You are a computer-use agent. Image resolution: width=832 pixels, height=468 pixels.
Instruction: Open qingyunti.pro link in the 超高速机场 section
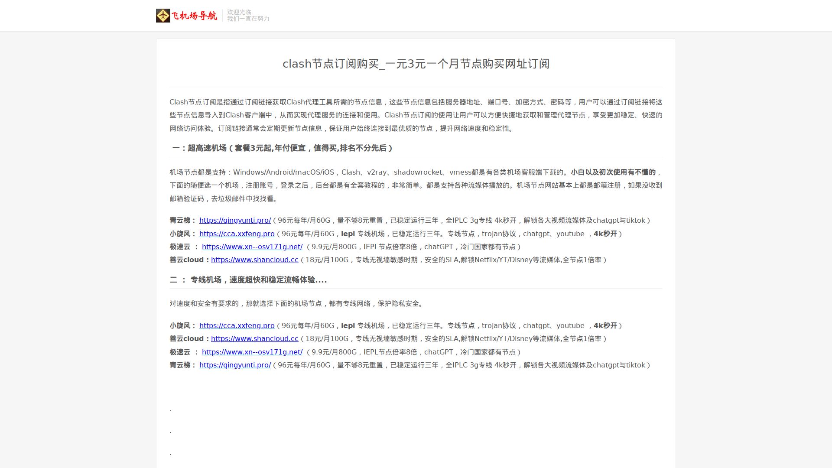click(235, 221)
